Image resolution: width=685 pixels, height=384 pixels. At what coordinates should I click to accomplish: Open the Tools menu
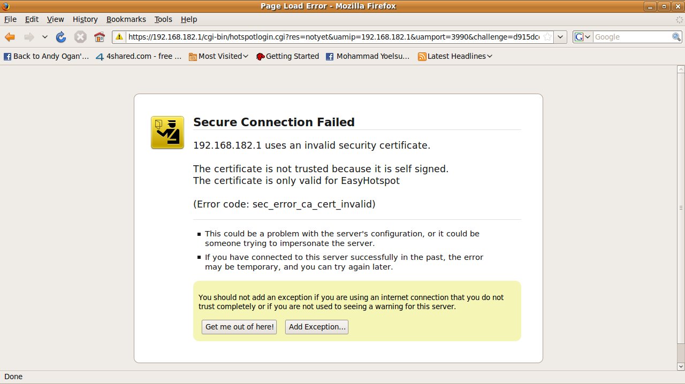click(x=163, y=19)
